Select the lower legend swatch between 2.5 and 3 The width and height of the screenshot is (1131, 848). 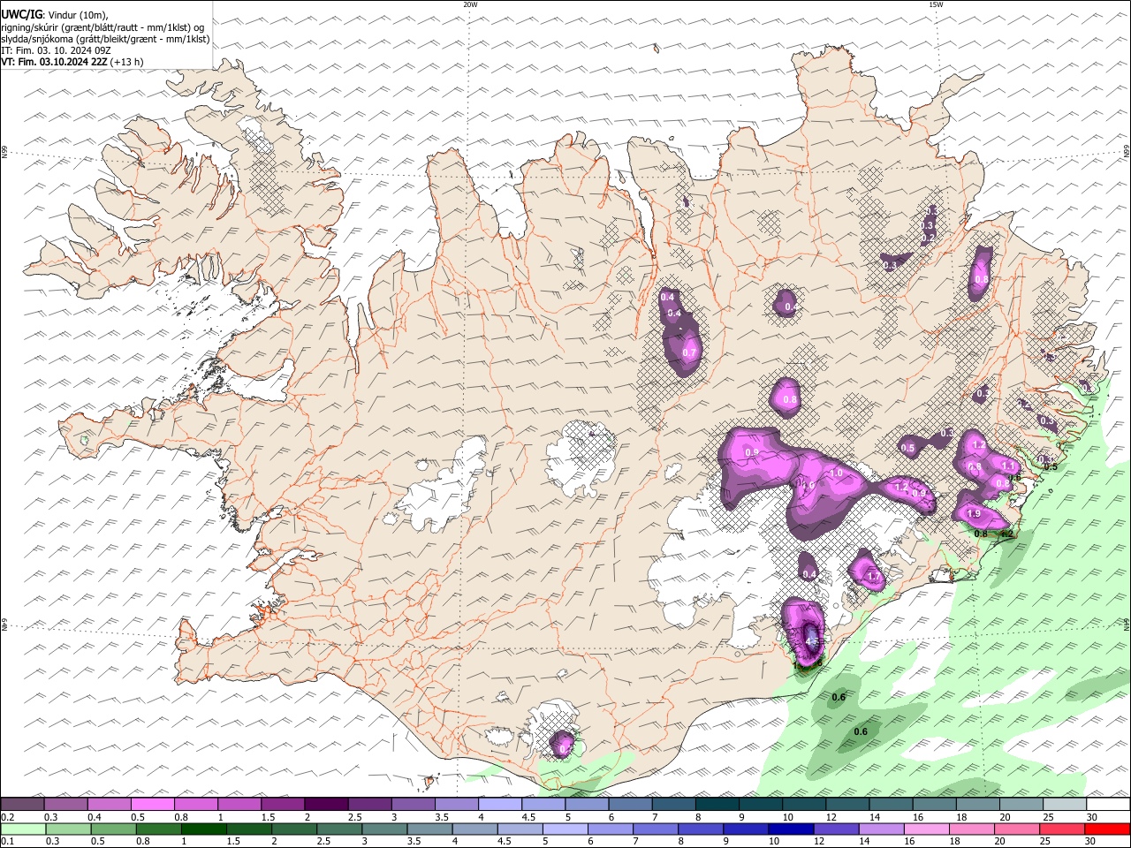[x=339, y=829]
